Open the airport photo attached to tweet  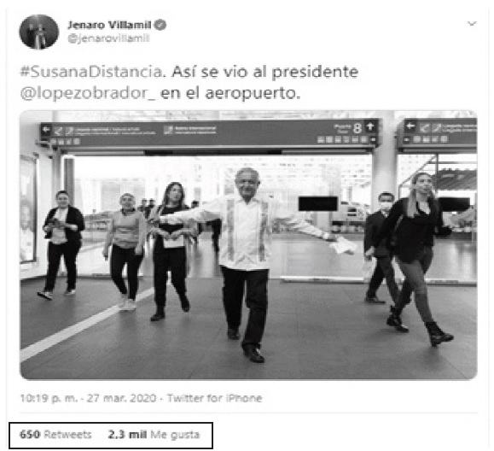pyautogui.click(x=248, y=245)
